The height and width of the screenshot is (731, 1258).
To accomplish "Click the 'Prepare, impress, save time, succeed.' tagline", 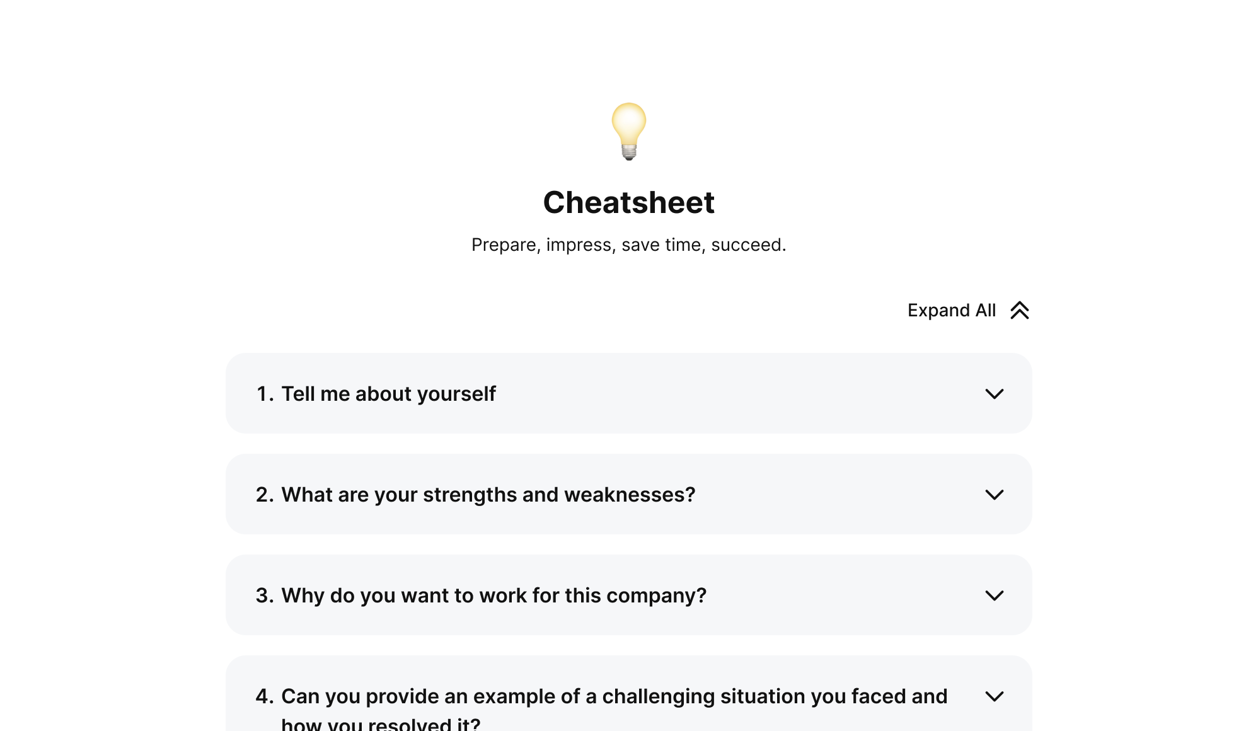I will click(x=629, y=245).
